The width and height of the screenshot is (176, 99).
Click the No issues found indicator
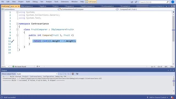(x=19, y=67)
